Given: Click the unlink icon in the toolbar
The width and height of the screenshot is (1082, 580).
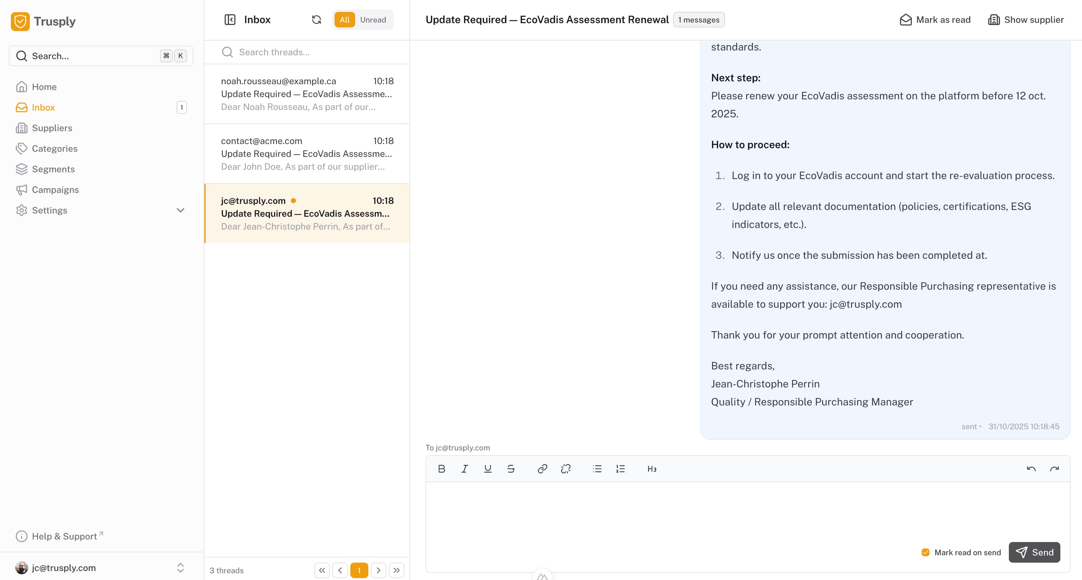Looking at the screenshot, I should point(566,469).
